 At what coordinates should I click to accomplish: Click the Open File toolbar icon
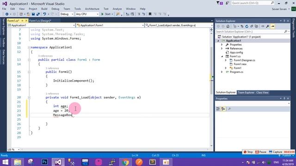pos(28,14)
